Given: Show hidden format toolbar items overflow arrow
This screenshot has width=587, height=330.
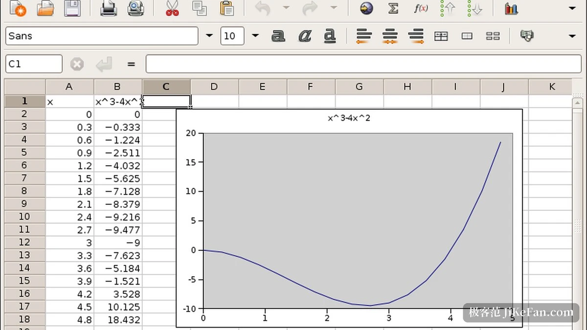Looking at the screenshot, I should pos(572,36).
